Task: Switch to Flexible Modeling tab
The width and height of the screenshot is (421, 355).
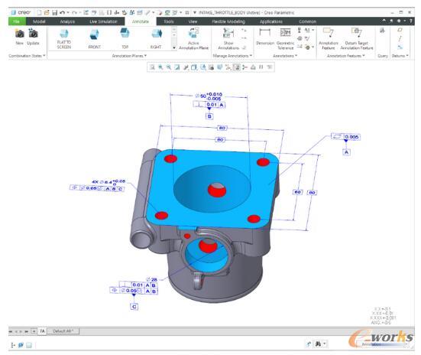Action: 228,21
